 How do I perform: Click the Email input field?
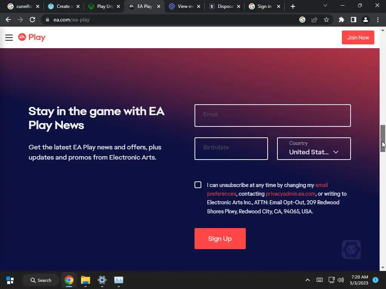pyautogui.click(x=273, y=116)
